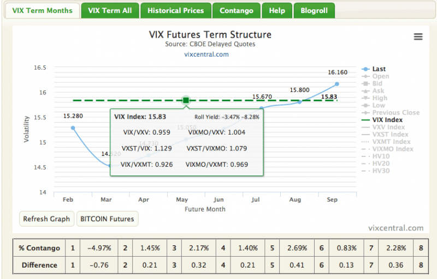Click the Jul data point at 15.670
The height and width of the screenshot is (279, 437).
[x=262, y=108]
